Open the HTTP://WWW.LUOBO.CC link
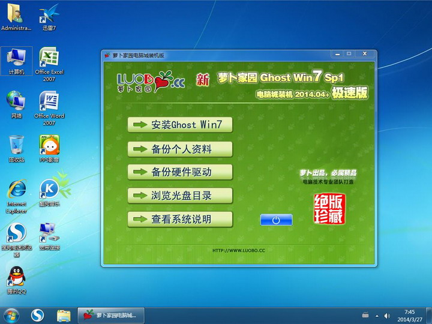 tap(239, 250)
